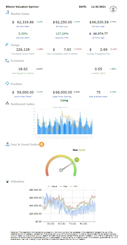The height and width of the screenshot is (245, 127).
Task: Click the All Time High label
Action: point(98,38)
